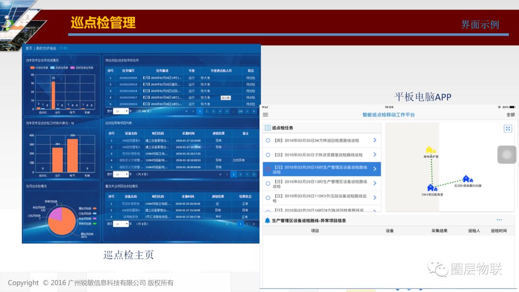This screenshot has height=292, width=519.
Task: Open chevron for 子阵逆变器室巡检路线 task
Action: pyautogui.click(x=375, y=155)
